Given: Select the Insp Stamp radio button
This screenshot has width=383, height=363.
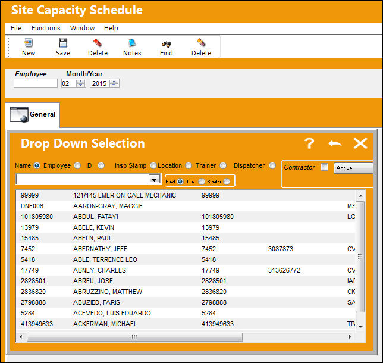Looking at the screenshot, I should coord(153,166).
